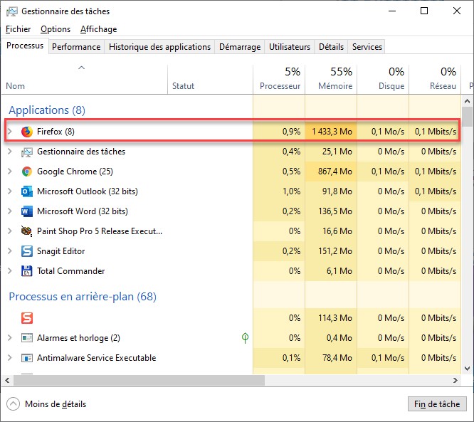
Task: Click the Total Commander icon
Action: coord(27,271)
